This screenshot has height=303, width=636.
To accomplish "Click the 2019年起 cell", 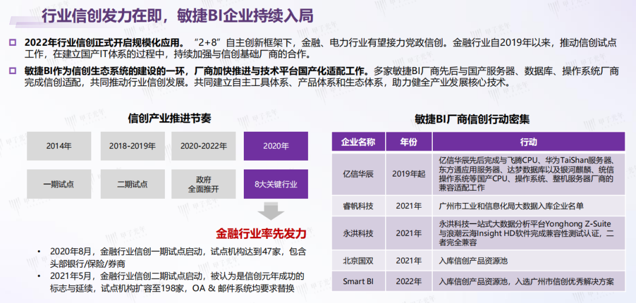I will click(409, 174).
